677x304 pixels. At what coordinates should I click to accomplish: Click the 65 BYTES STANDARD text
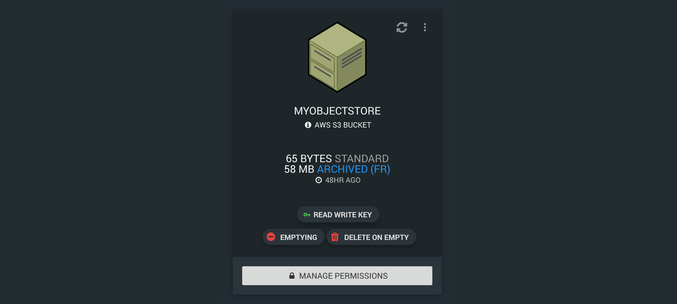click(x=337, y=158)
